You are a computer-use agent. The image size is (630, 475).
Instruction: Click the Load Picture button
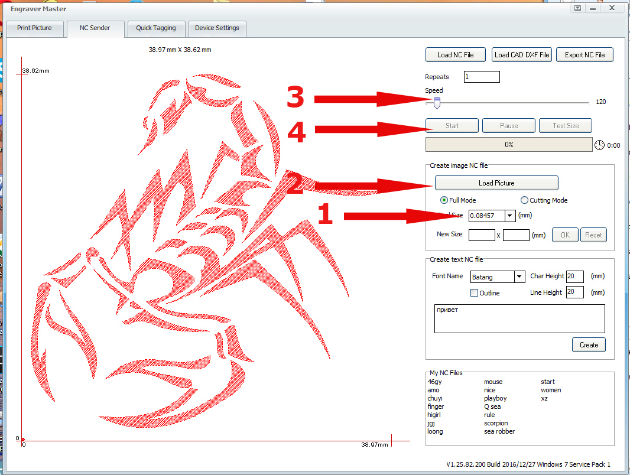coord(496,183)
